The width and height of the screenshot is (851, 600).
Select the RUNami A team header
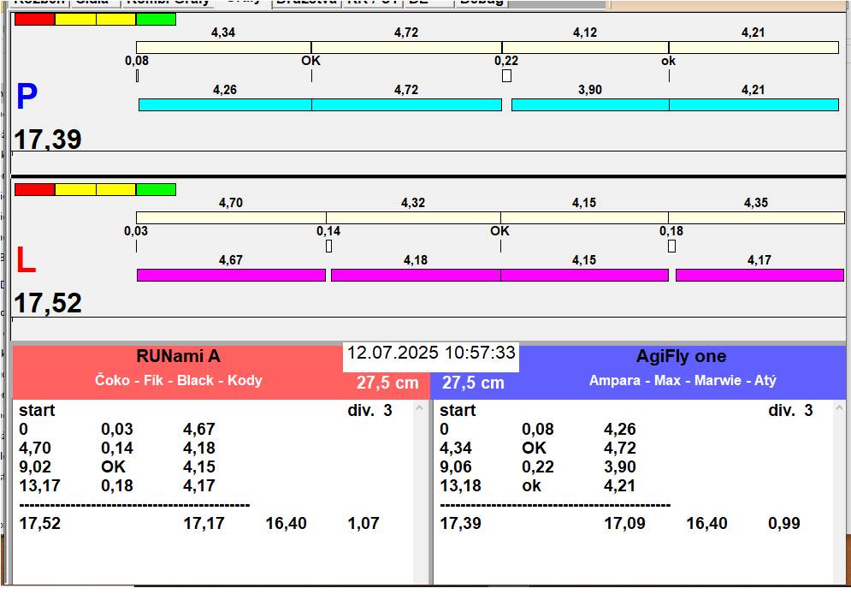pyautogui.click(x=178, y=357)
